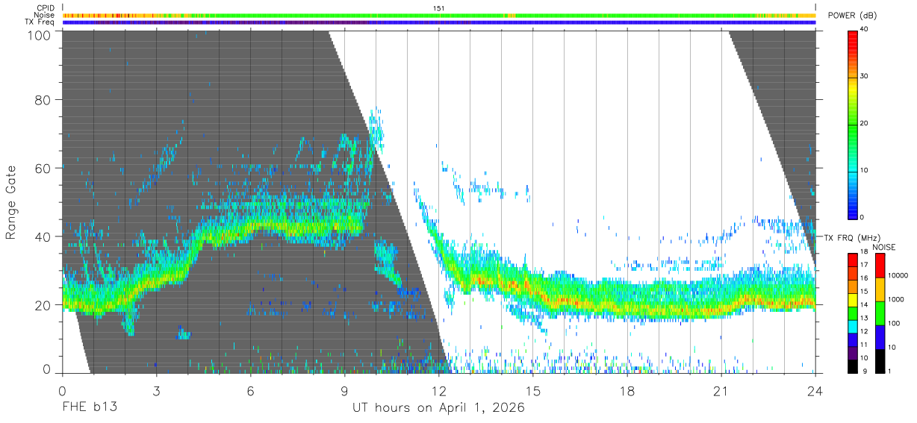Click the power colorbar gradient
Viewport: 917px width, 423px height.
[853, 124]
